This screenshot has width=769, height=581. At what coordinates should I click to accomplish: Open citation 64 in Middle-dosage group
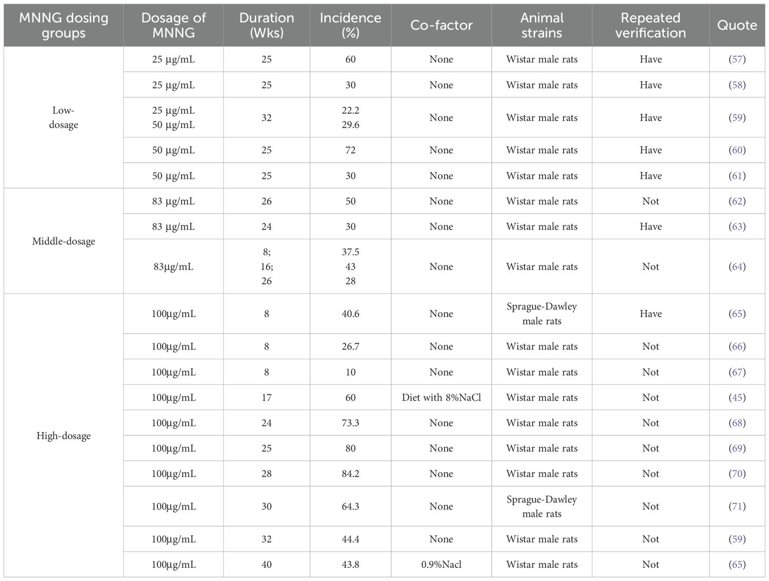coord(737,267)
